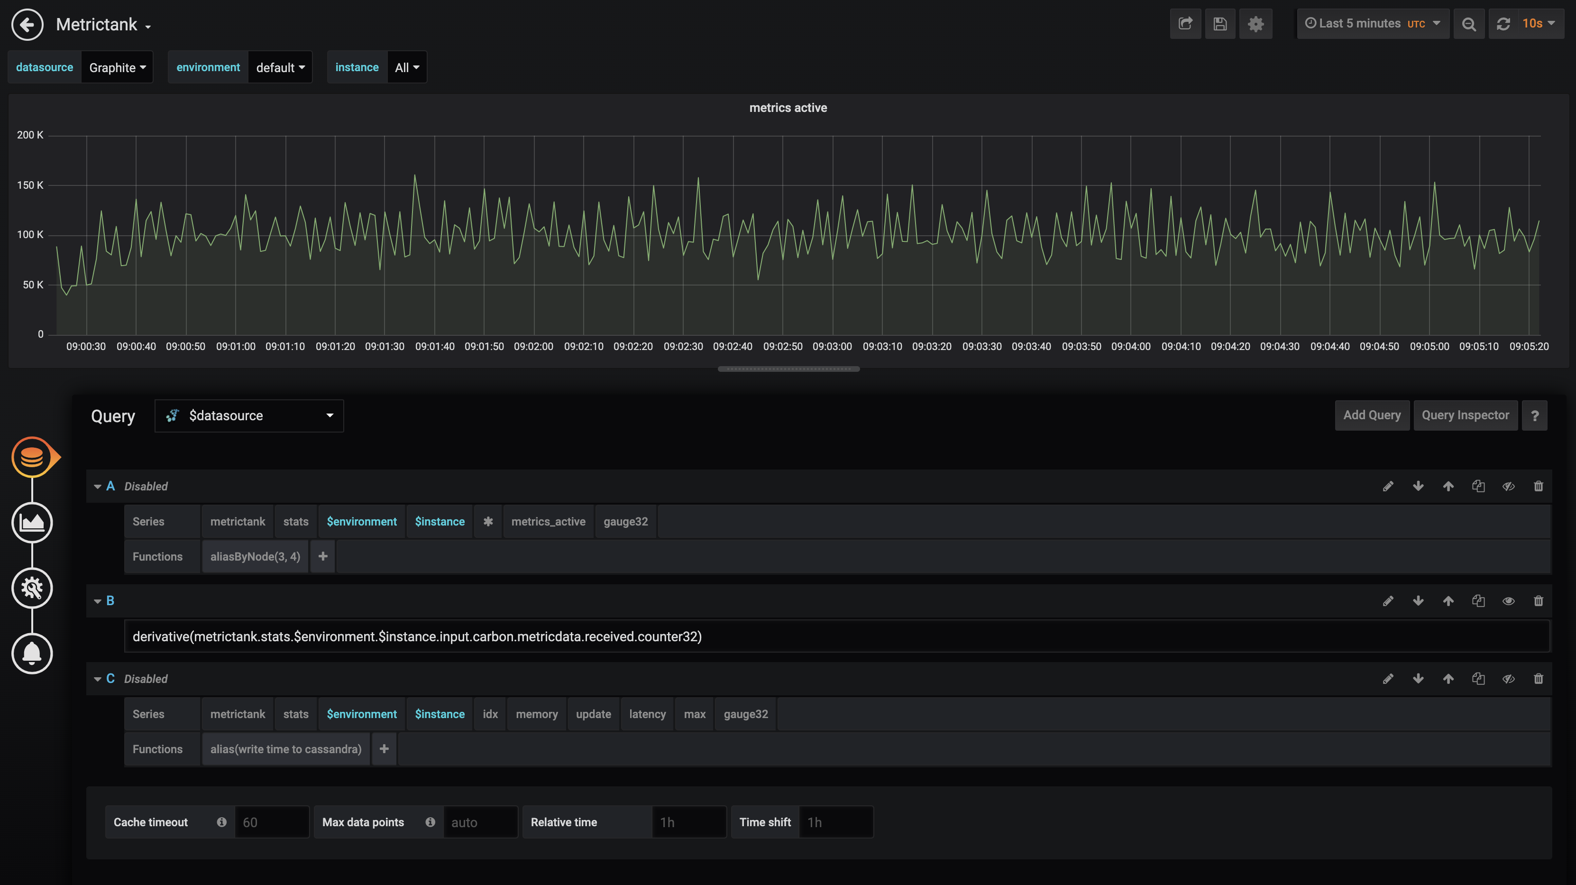Viewport: 1576px width, 885px height.
Task: Edit query B with the pencil icon
Action: [1388, 600]
